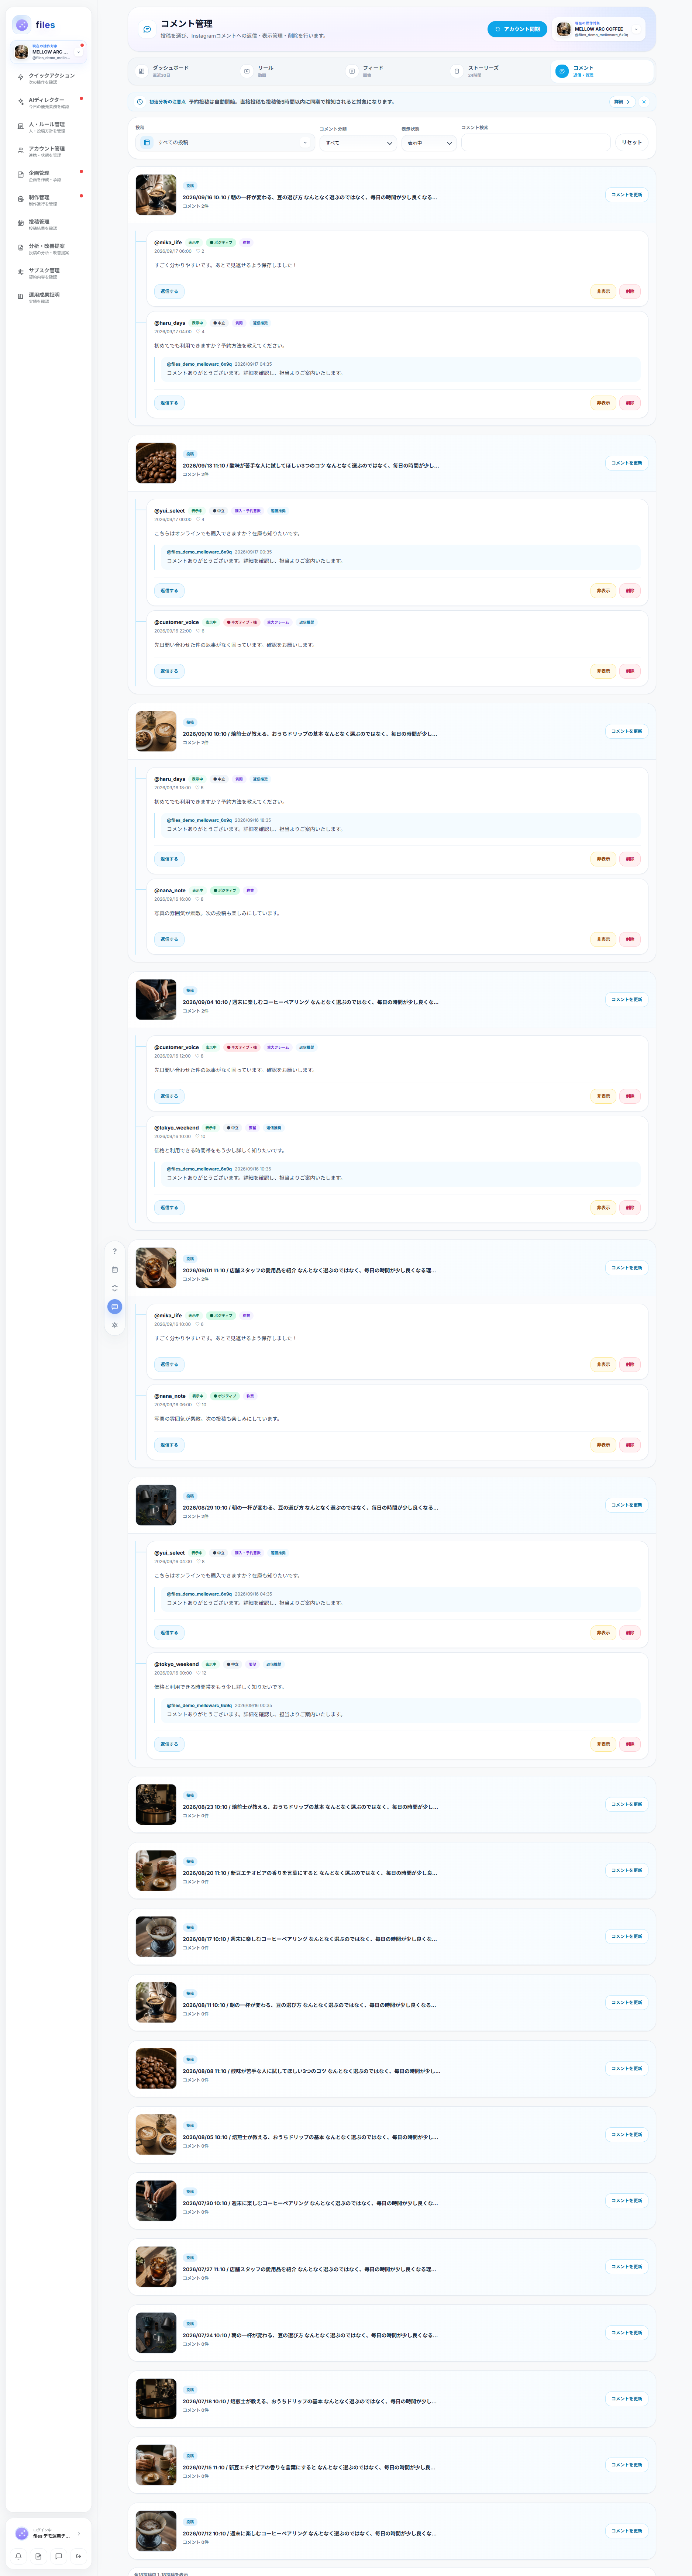Switch to the フィード tab
692x2576 pixels.
(x=392, y=71)
